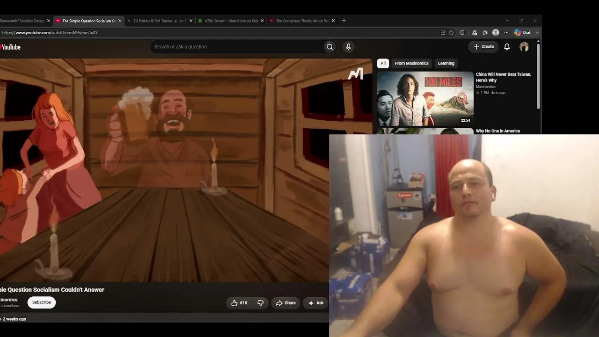Open the browser profile avatar
Screen dimensions: 599x337
[496, 33]
